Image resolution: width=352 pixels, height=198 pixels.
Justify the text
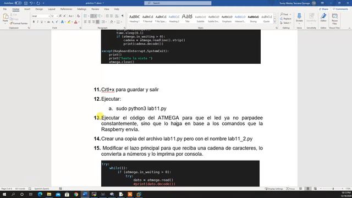click(98, 22)
